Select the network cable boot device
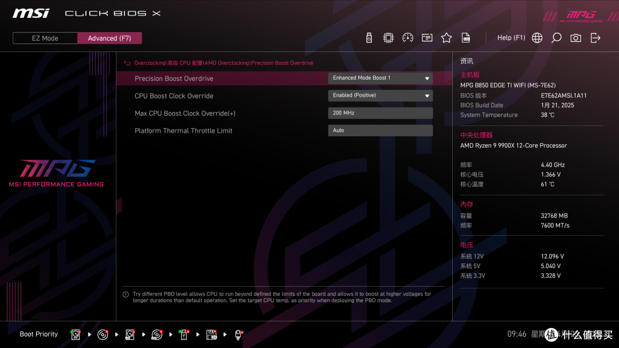This screenshot has width=619, height=348. pos(238,335)
